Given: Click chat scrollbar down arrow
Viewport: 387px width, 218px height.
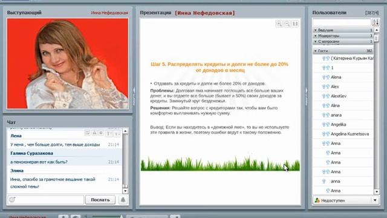Looking at the screenshot, I should pos(125,191).
